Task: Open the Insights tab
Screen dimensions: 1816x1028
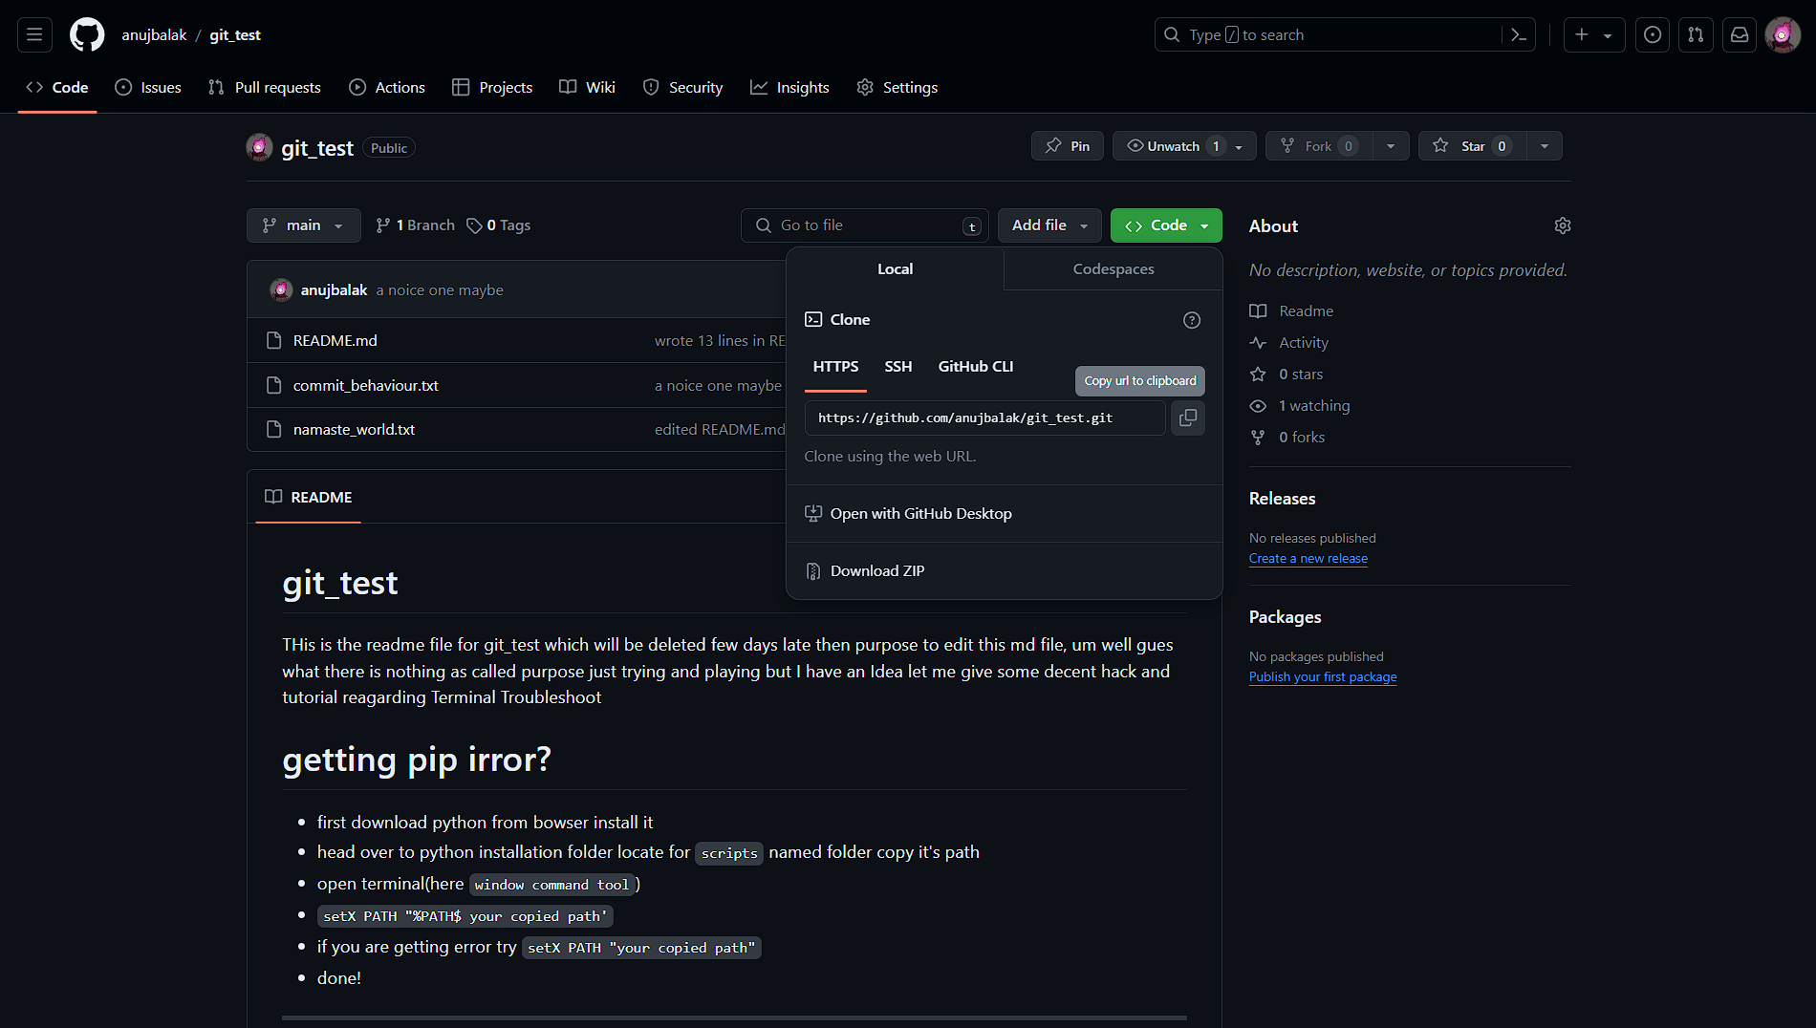Action: 789,87
